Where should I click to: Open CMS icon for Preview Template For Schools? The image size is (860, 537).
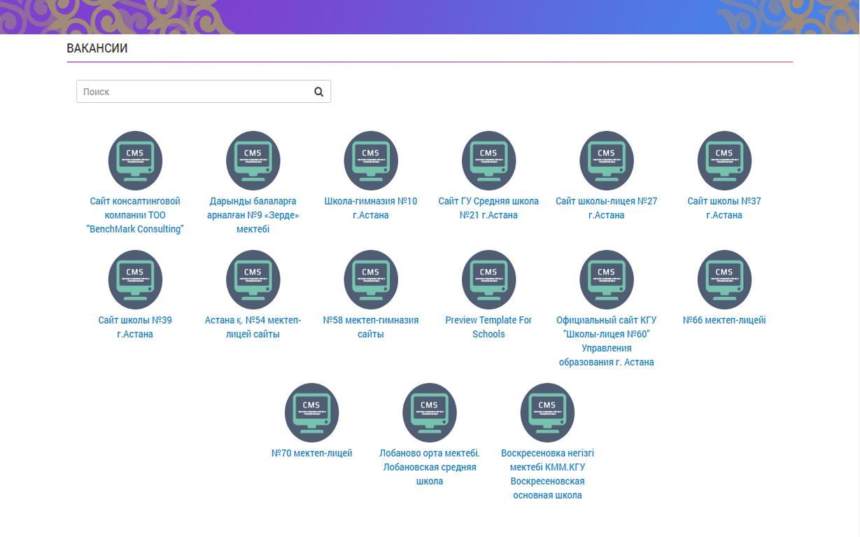[x=488, y=279]
